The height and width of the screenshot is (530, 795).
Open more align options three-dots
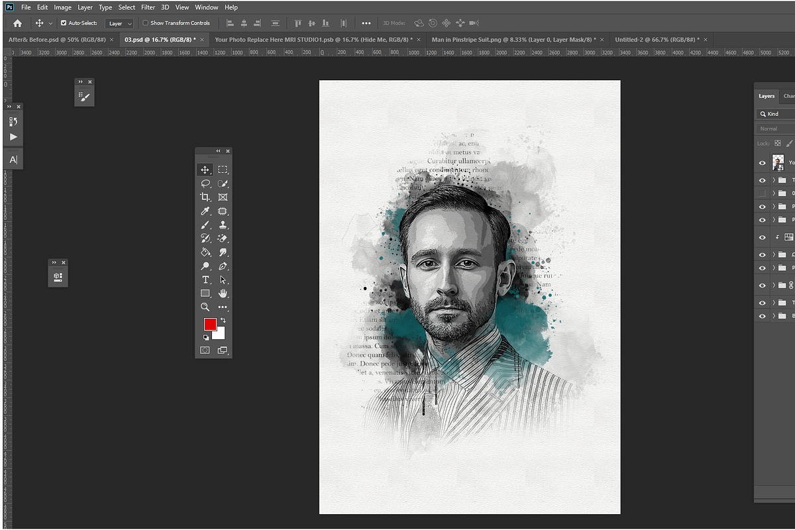pos(366,23)
